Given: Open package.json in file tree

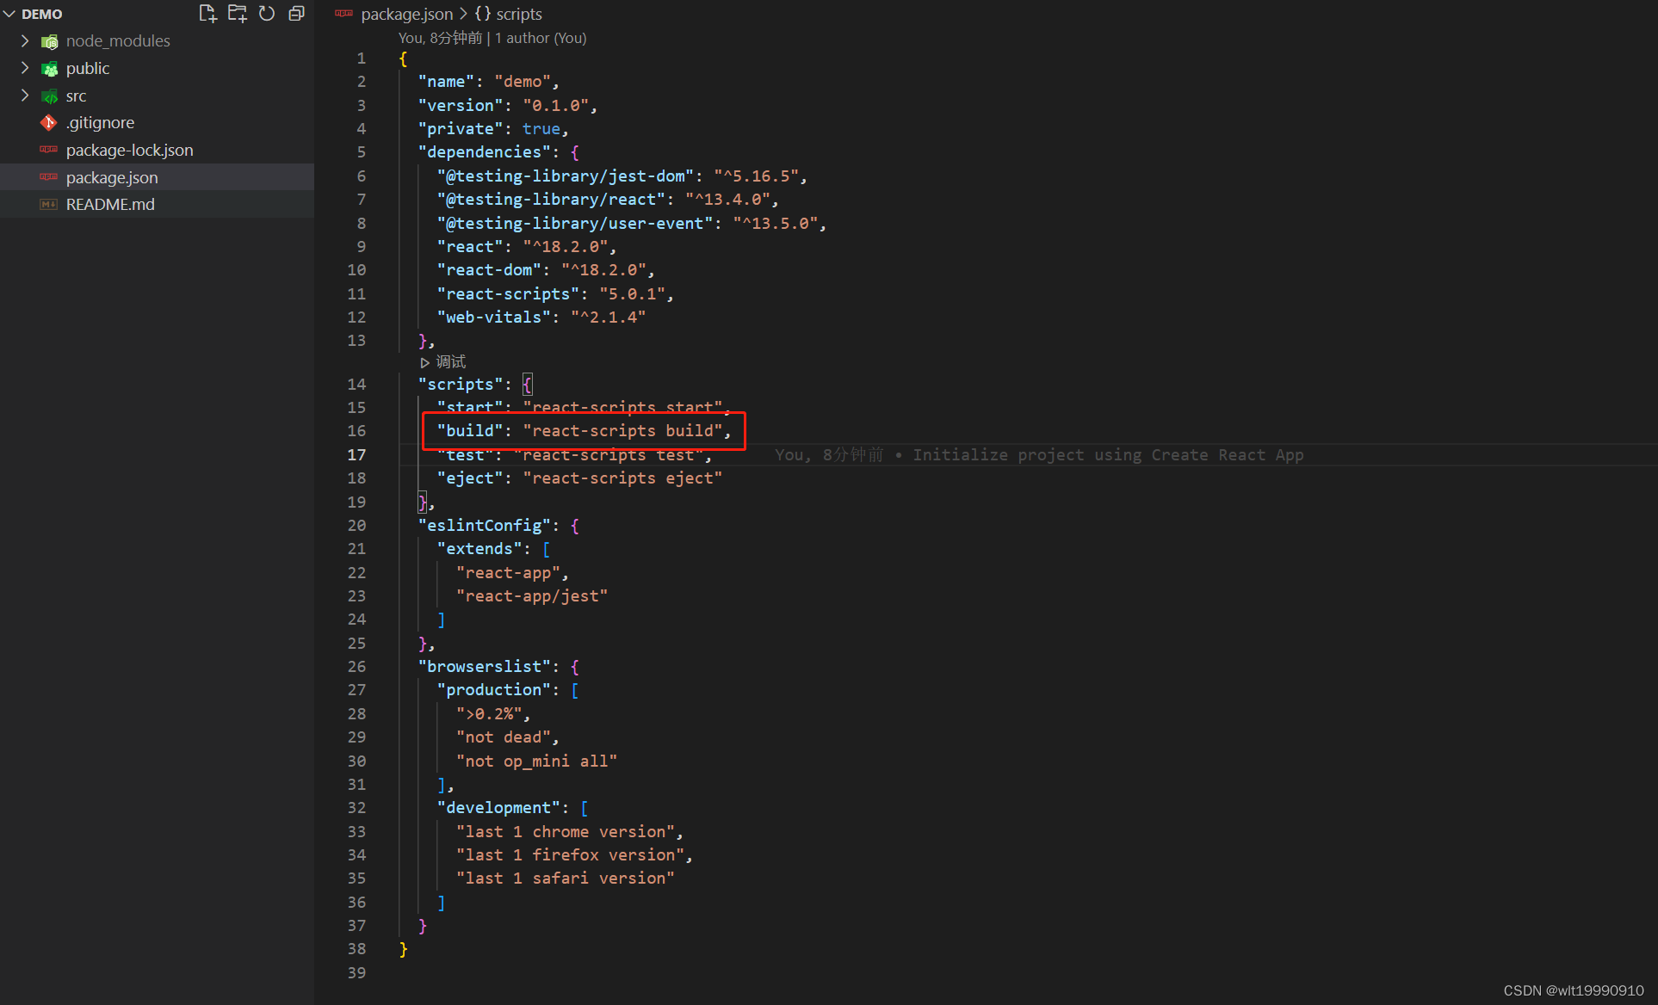Looking at the screenshot, I should pos(112,177).
